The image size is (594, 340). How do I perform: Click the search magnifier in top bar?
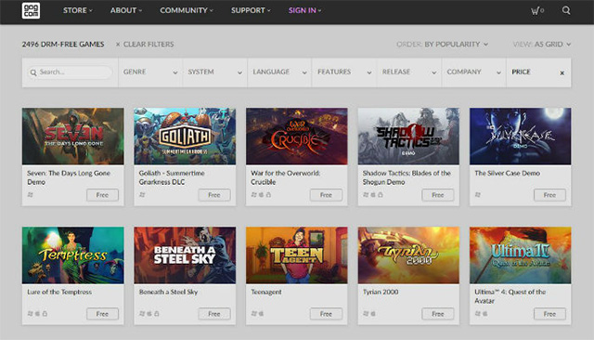pos(566,10)
